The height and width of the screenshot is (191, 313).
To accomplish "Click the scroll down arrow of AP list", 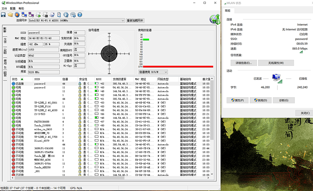I will 212,174.
